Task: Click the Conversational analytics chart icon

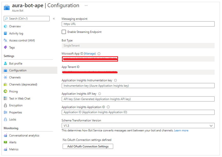Action: click(x=5, y=135)
